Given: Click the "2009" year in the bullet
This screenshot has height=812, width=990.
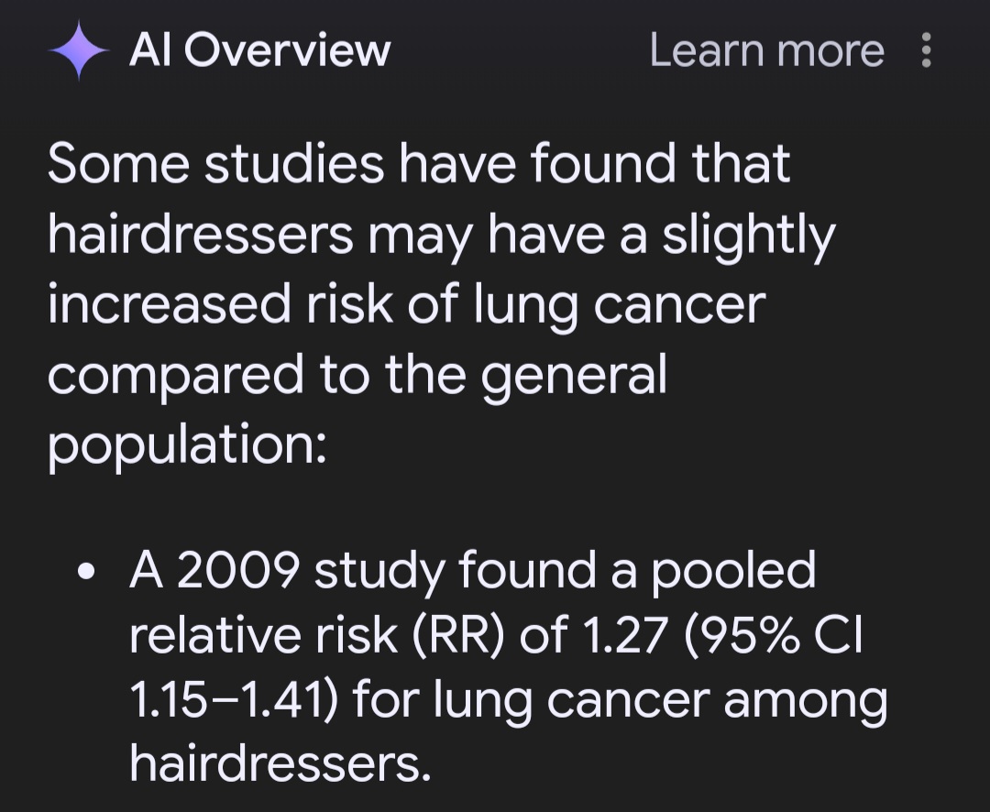Looking at the screenshot, I should pyautogui.click(x=237, y=571).
